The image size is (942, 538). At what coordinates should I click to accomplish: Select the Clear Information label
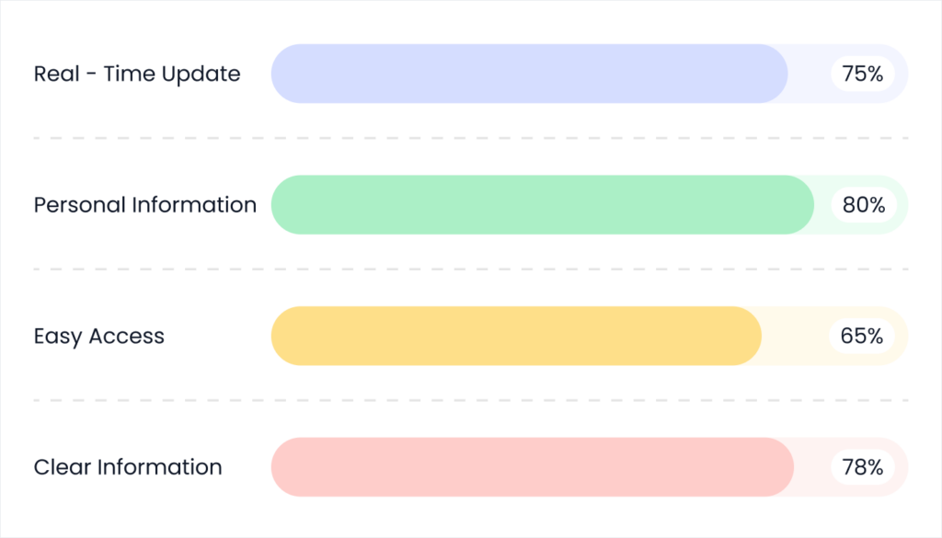point(128,467)
